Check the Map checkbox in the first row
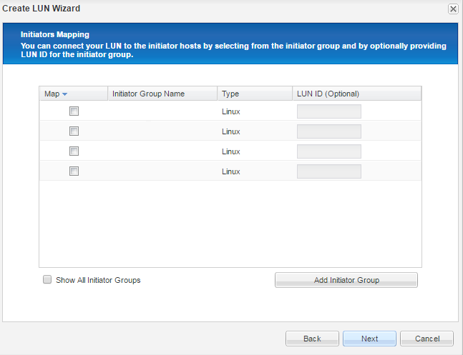This screenshot has width=463, height=355. pos(74,111)
